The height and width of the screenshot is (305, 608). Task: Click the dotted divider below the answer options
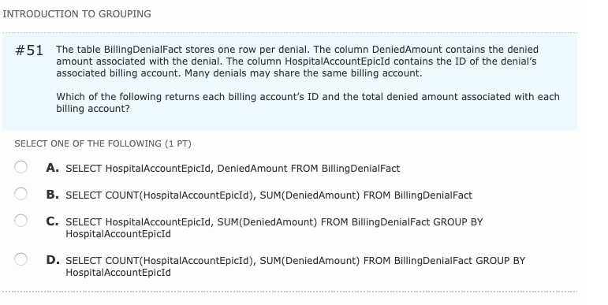click(289, 292)
